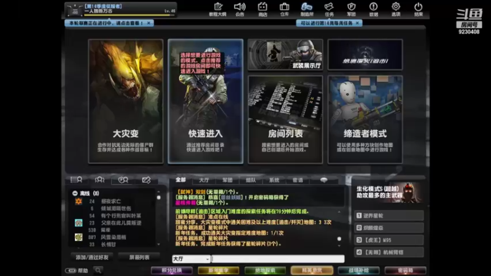The image size is (491, 276).
Task: Select friend 风雪染眉梢
Action: 115,237
